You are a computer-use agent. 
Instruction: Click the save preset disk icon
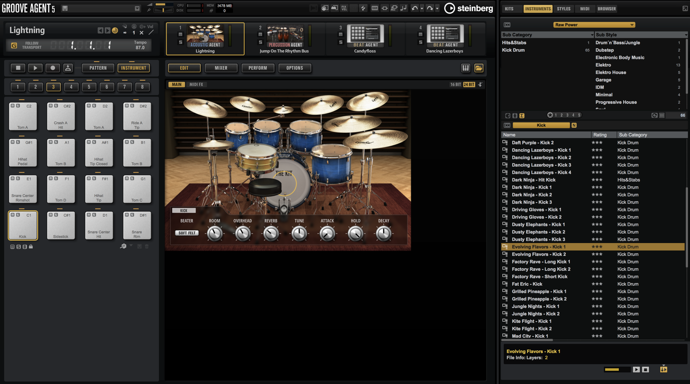tap(65, 8)
